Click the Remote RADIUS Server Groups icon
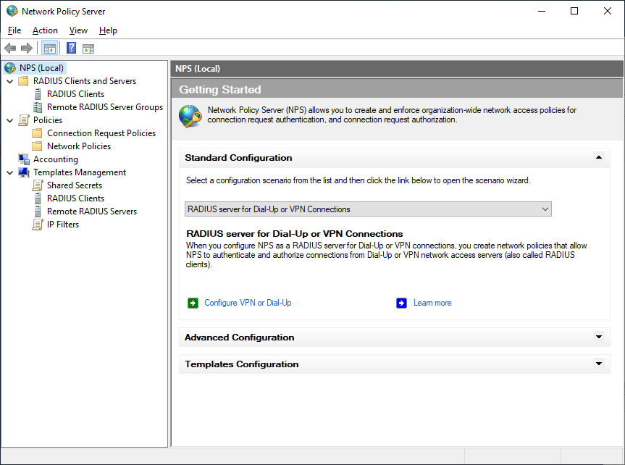The image size is (625, 465). pos(38,107)
